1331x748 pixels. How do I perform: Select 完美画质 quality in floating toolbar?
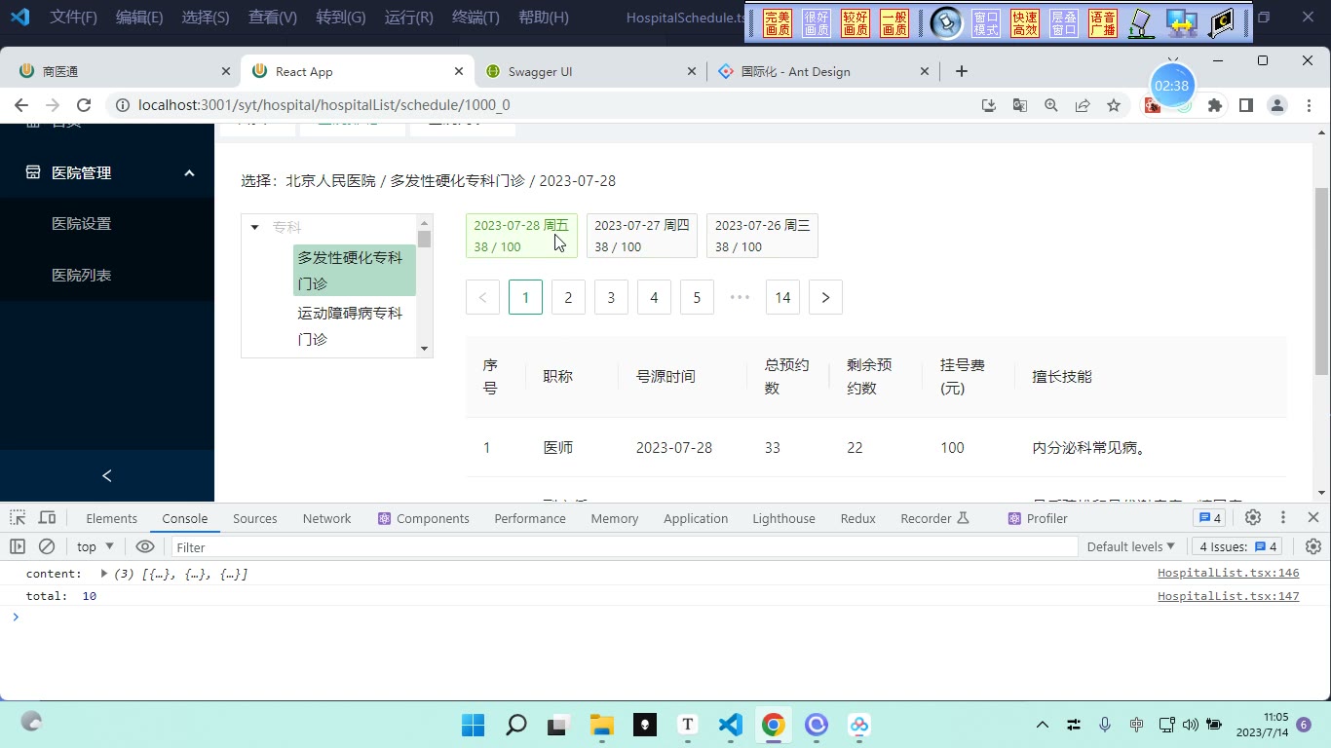click(778, 23)
